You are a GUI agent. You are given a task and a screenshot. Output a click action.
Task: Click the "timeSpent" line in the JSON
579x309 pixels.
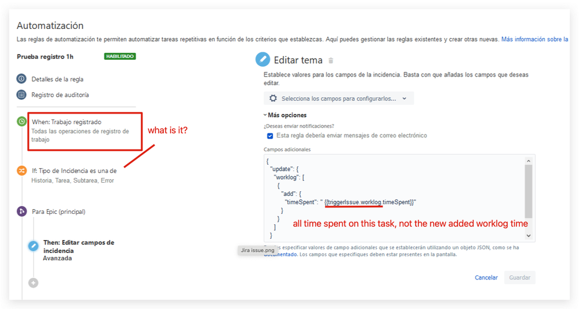click(x=351, y=202)
